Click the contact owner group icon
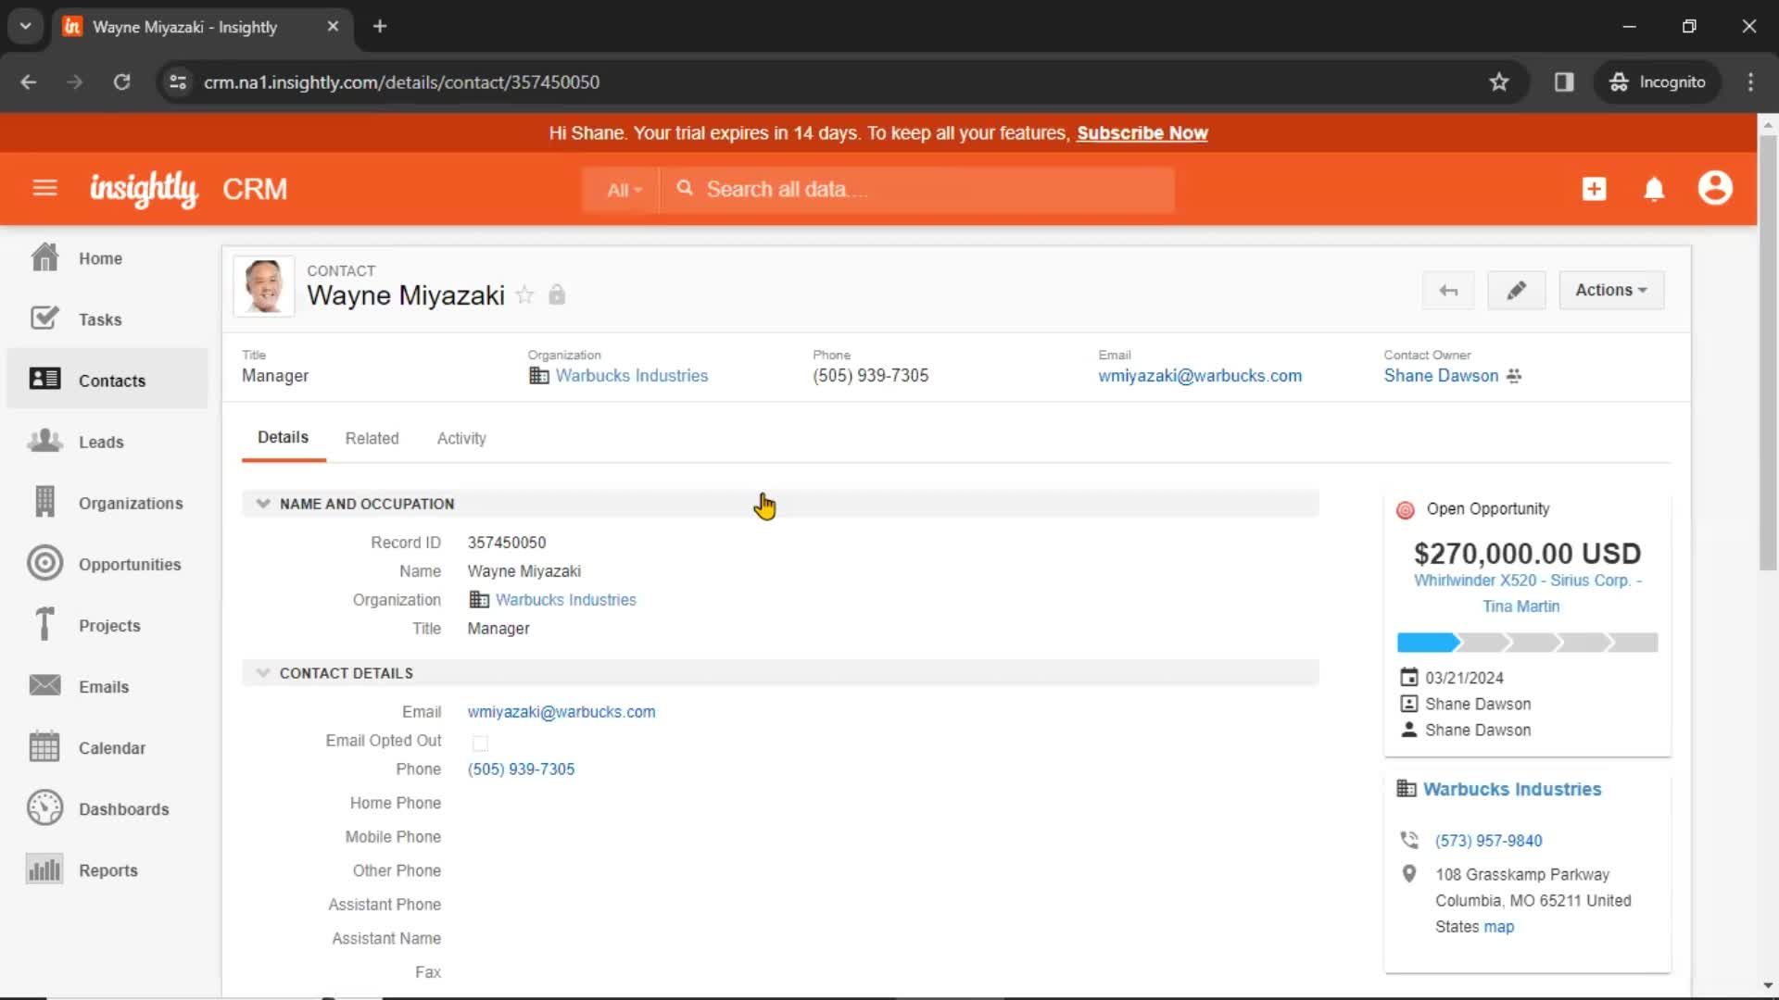1779x1000 pixels. click(x=1514, y=376)
